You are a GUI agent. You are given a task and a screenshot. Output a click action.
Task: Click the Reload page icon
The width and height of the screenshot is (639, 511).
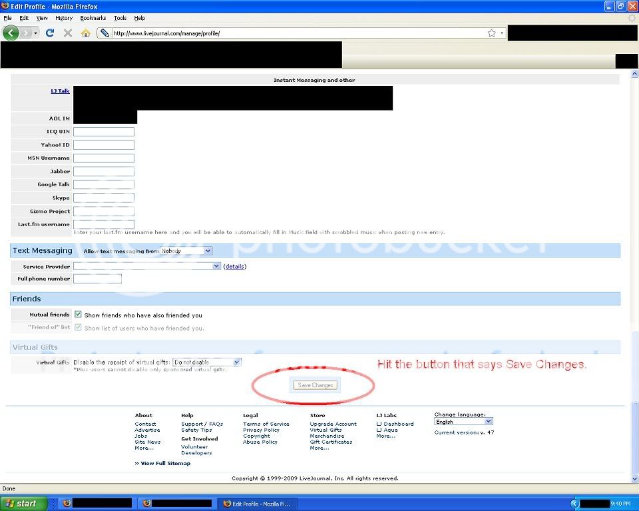(x=50, y=33)
